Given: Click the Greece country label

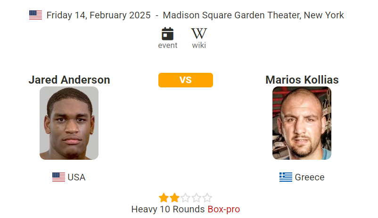Looking at the screenshot, I should point(310,178).
